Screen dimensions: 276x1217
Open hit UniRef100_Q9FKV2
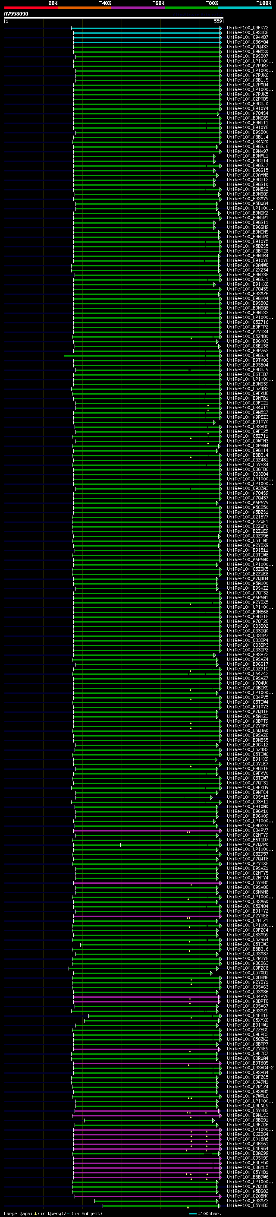pos(248,28)
